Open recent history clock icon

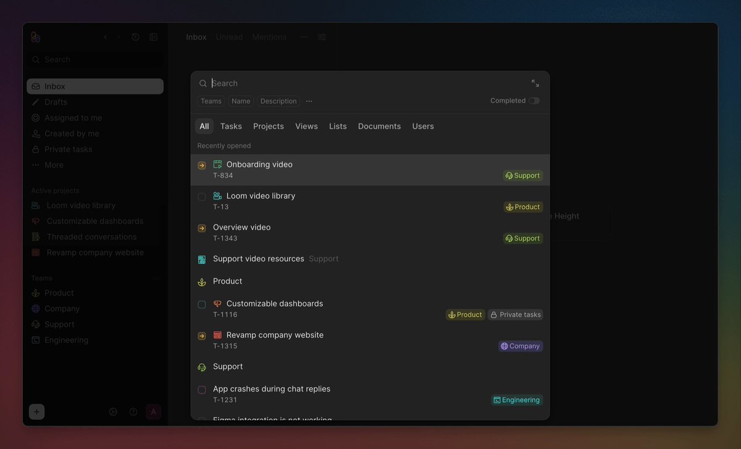tap(136, 37)
